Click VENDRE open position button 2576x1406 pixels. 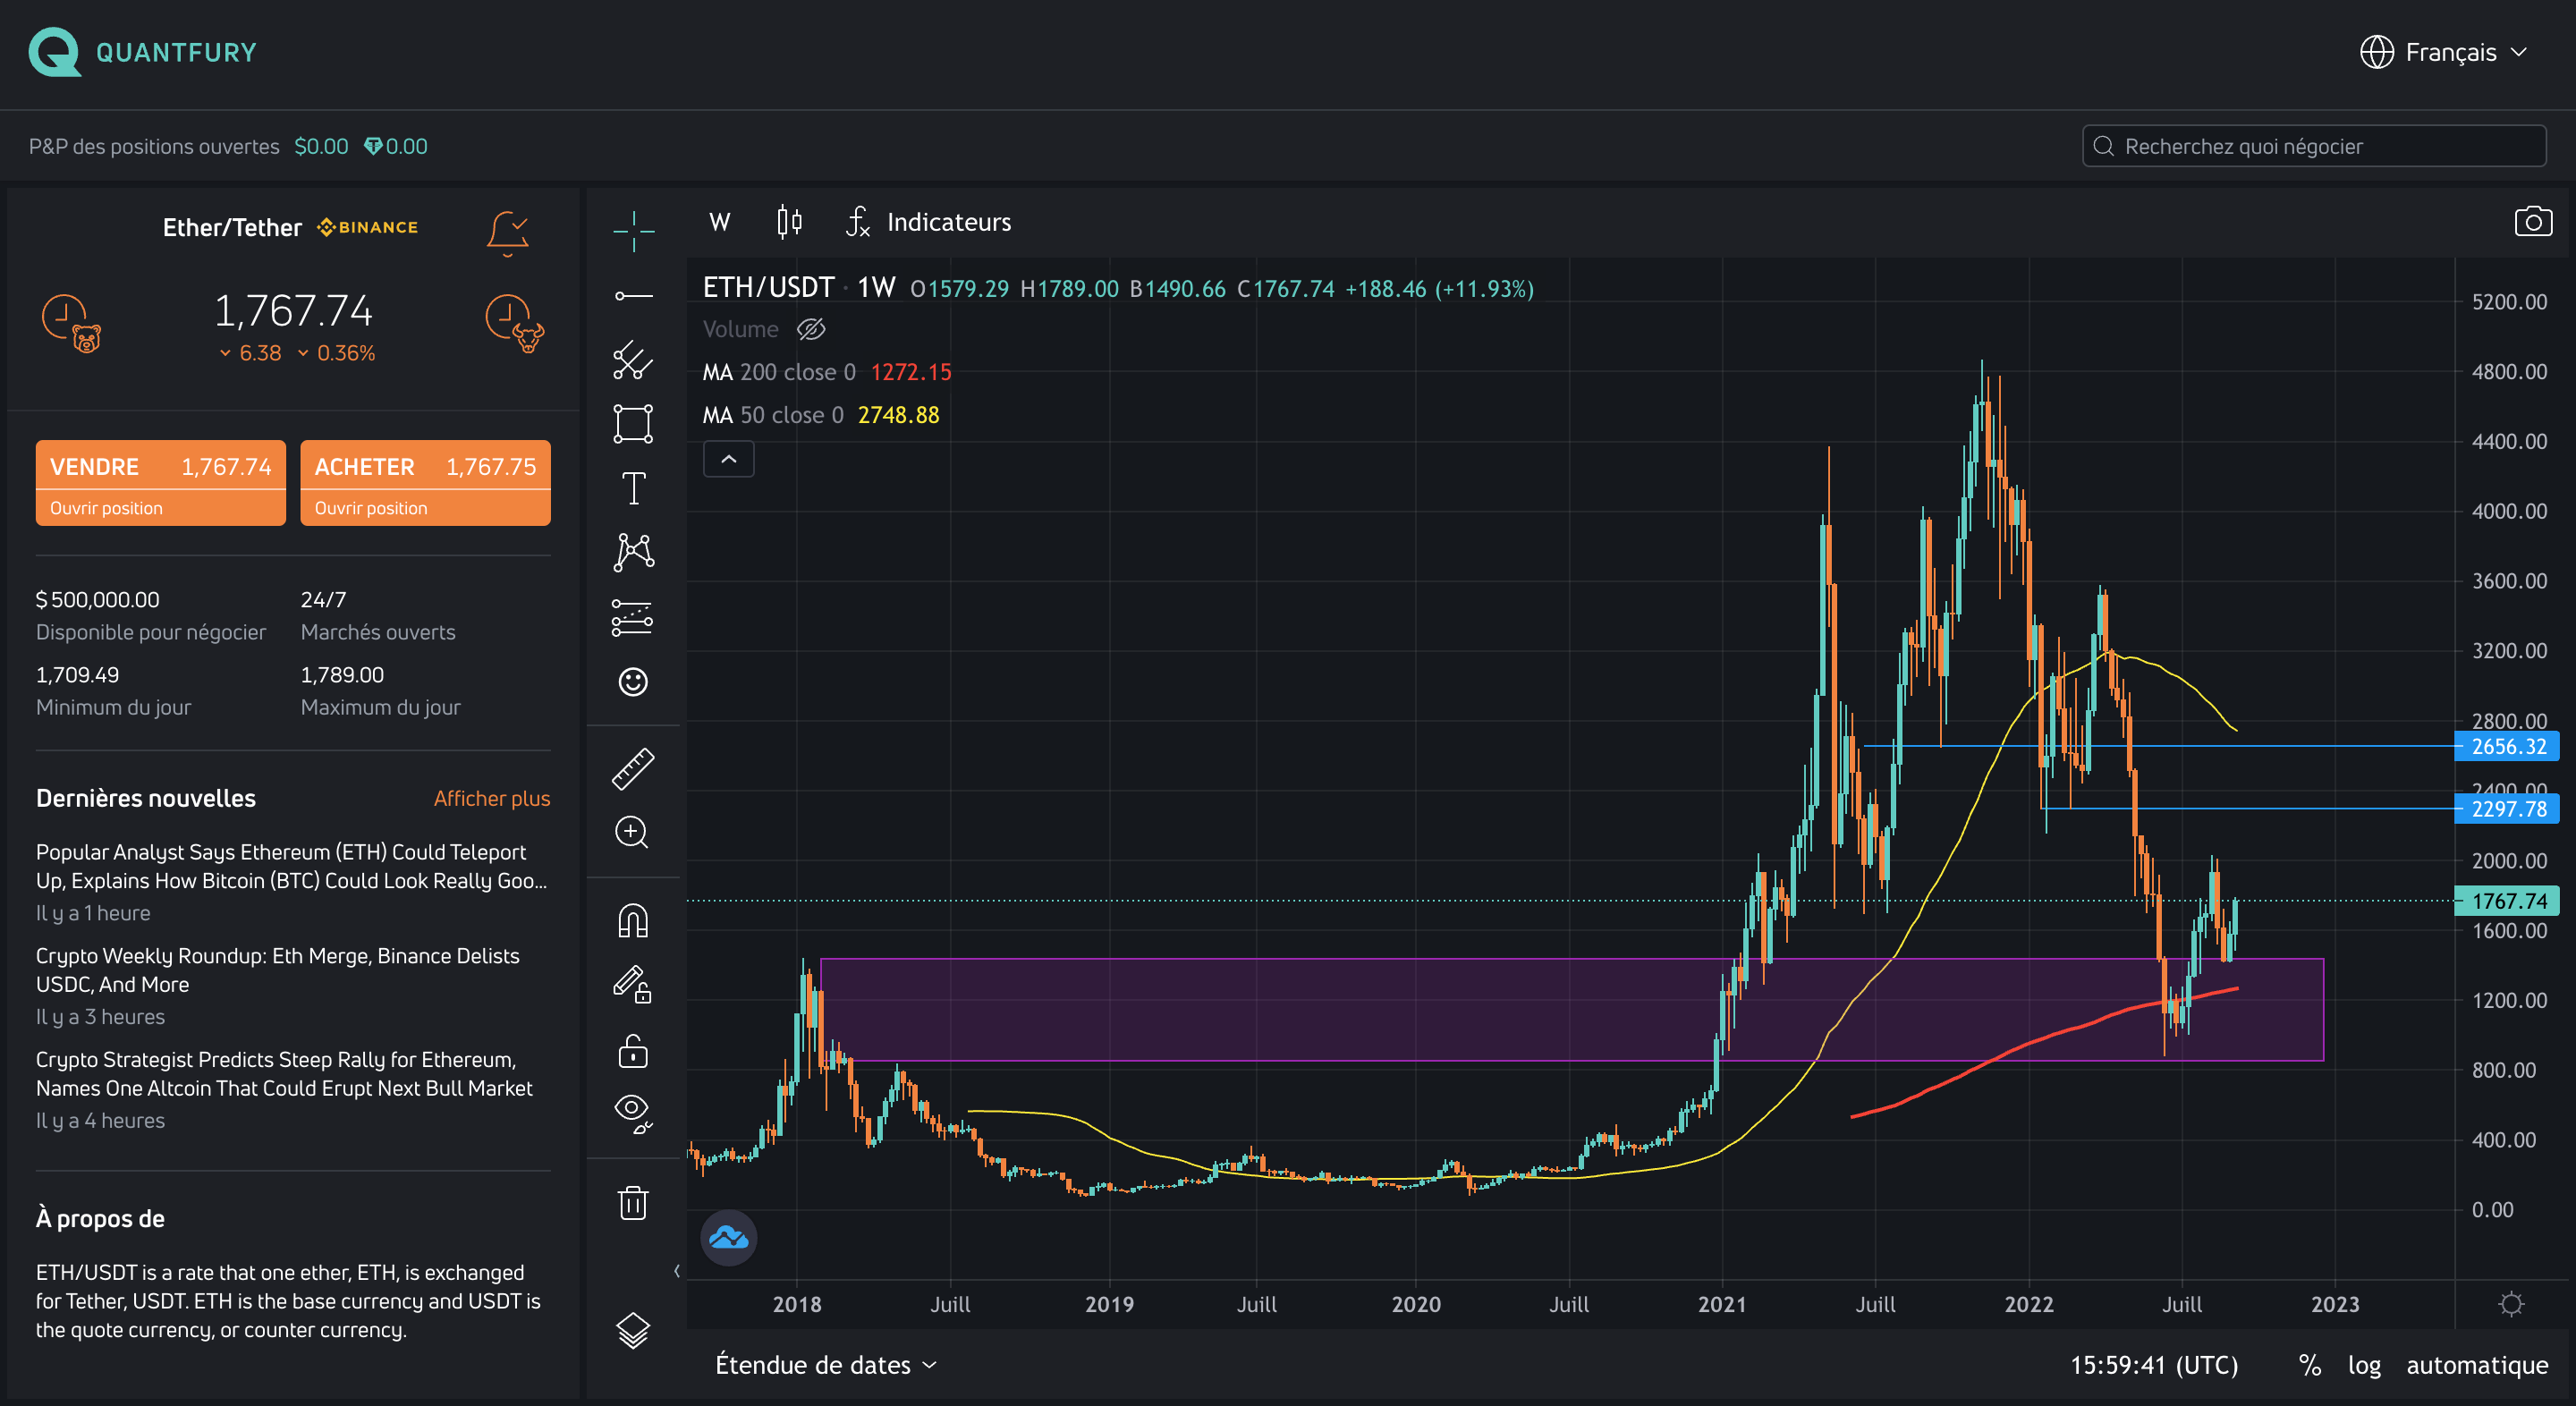click(160, 483)
